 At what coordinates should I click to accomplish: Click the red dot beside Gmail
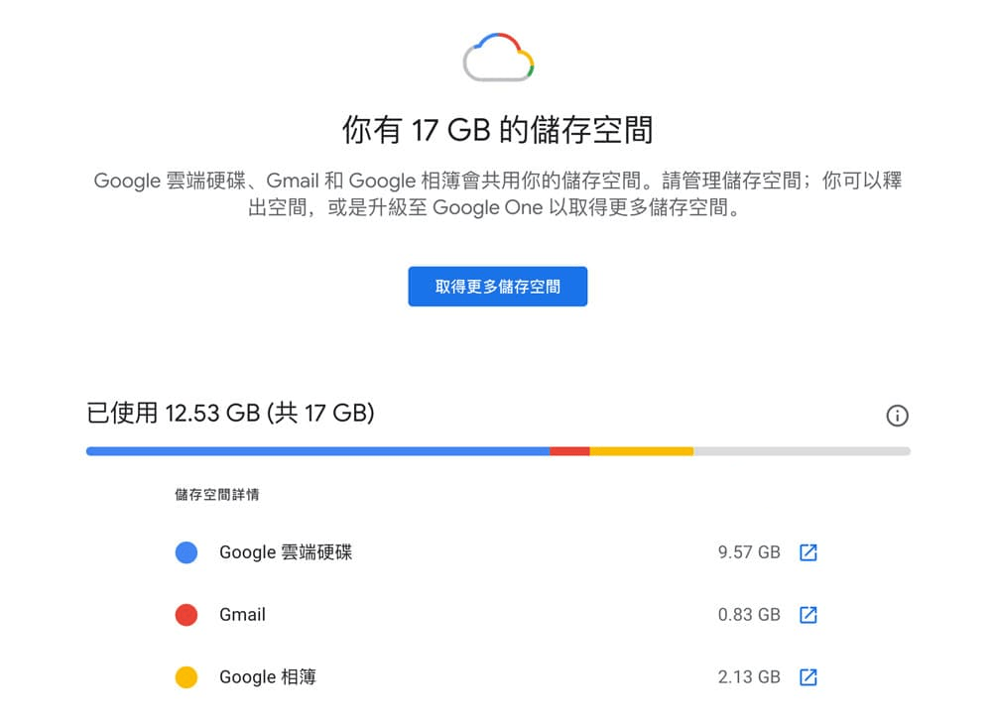point(186,615)
